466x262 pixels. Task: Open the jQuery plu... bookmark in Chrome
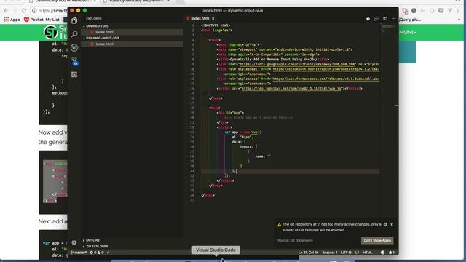pos(410,20)
